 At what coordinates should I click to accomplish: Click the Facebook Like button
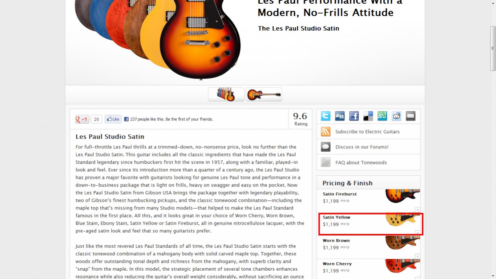tap(113, 119)
